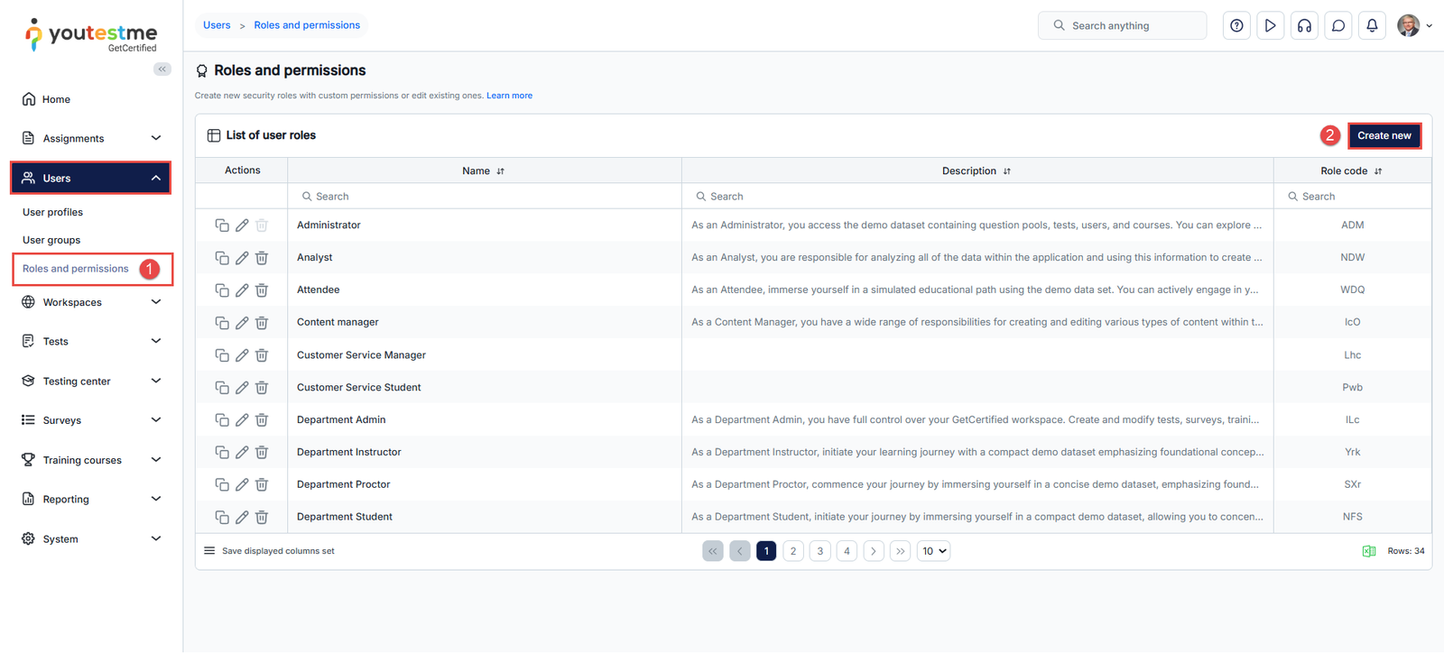Sort the list by Name column

500,171
